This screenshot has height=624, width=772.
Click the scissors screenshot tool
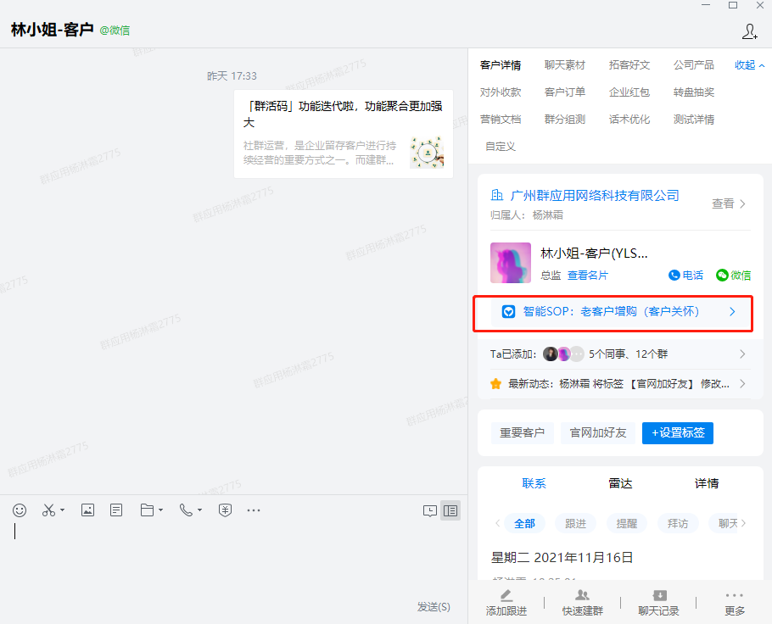click(48, 510)
